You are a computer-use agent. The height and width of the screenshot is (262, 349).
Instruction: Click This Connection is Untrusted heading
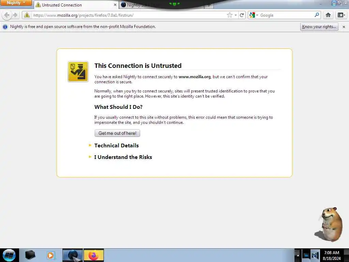(x=138, y=66)
